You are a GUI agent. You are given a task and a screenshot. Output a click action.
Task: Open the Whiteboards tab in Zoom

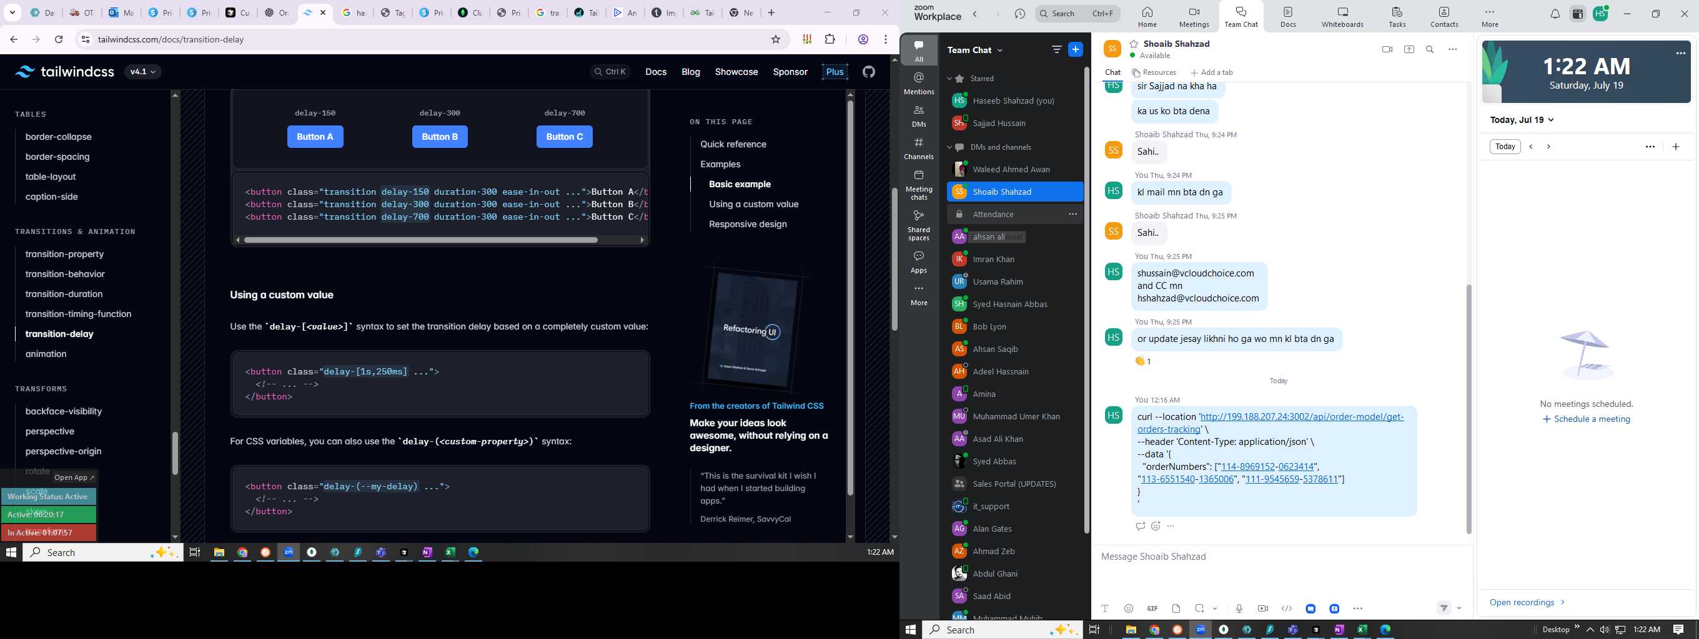coord(1342,16)
